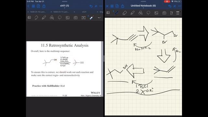The height and width of the screenshot is (117, 208).
Task: Switch to the 1409 Ch 10 Lect tab
Action: pos(38,12)
